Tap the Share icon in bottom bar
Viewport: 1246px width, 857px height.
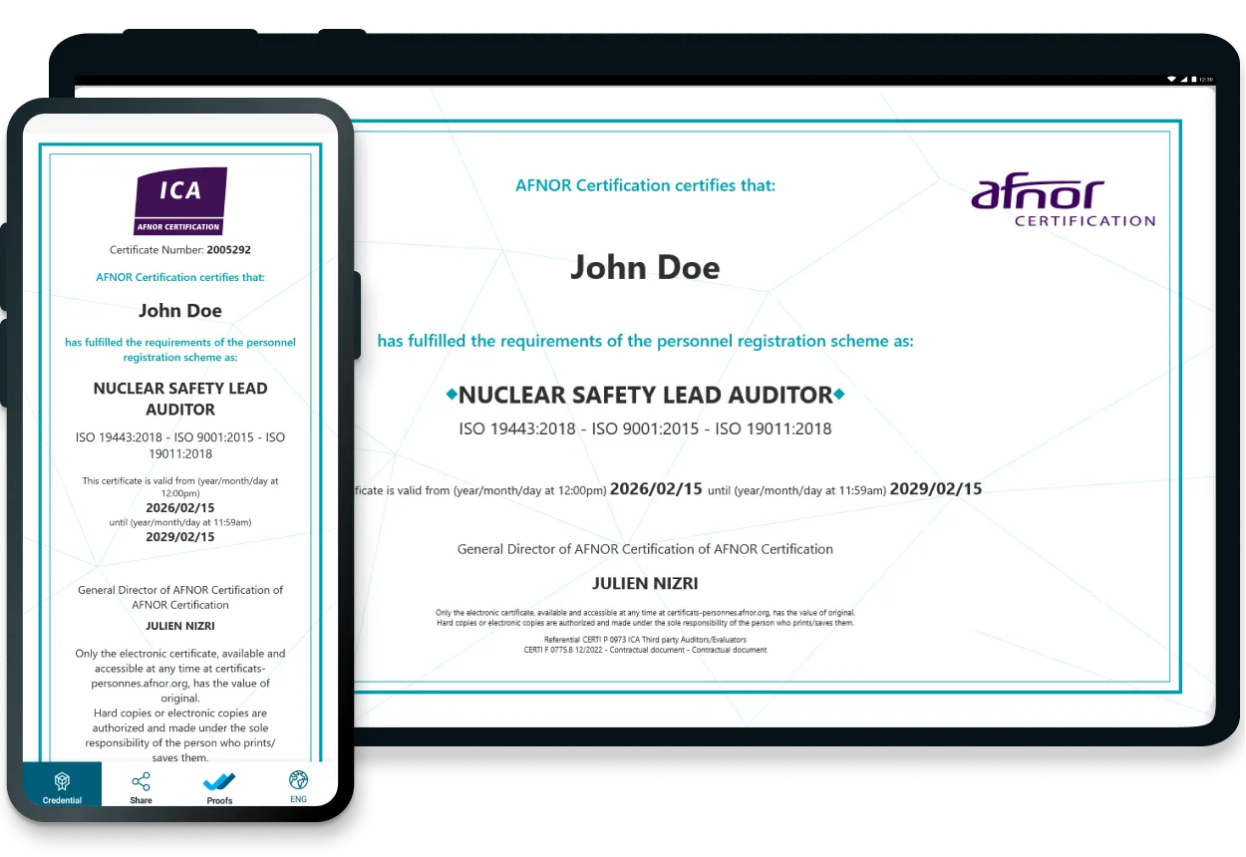tap(141, 780)
